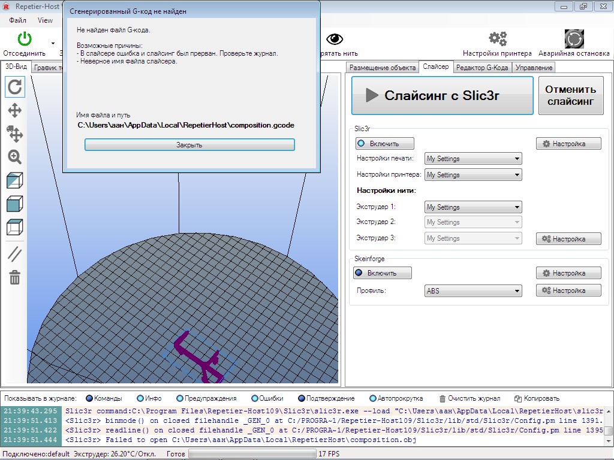Switch to Редактор G-Кода tab
The image size is (614, 460).
click(482, 68)
